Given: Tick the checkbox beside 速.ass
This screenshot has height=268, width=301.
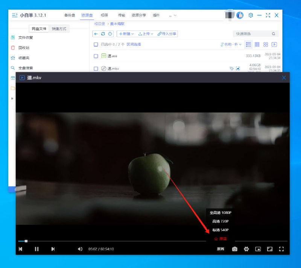Looking at the screenshot, I should pos(96,56).
